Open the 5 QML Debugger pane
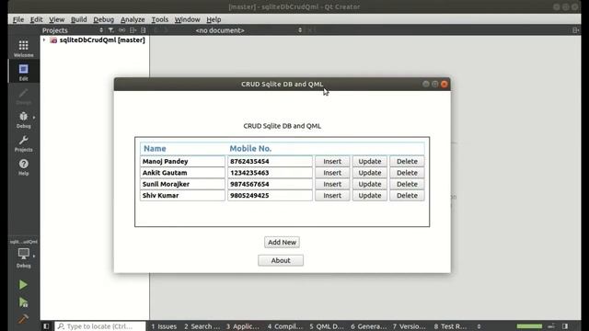The width and height of the screenshot is (589, 331). click(327, 326)
